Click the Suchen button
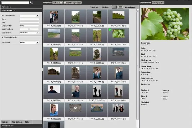This screenshot has width=192, height=128. coord(5,122)
